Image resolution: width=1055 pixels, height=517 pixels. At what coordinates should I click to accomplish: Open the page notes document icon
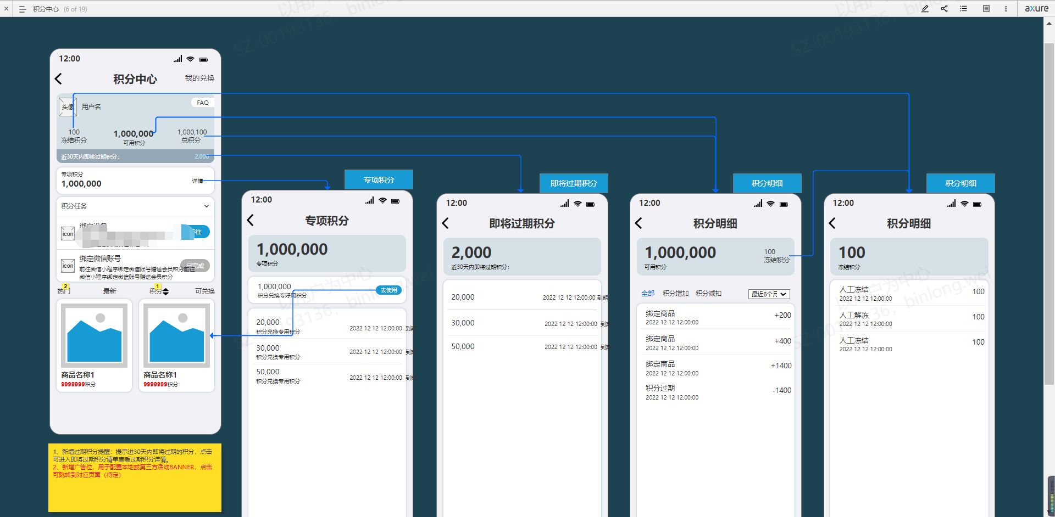[986, 9]
